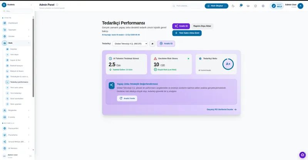Expand the AI Merkezi submenu chevron
Image resolution: width=308 pixels, height=160 pixels.
click(28, 148)
